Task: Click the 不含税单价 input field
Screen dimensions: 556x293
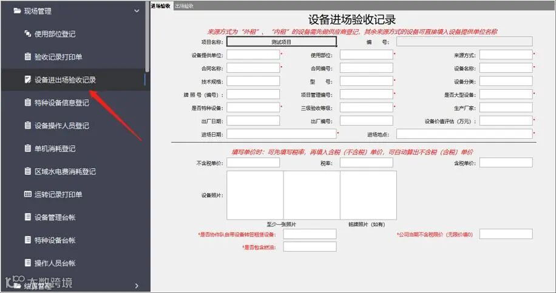Action: 253,163
